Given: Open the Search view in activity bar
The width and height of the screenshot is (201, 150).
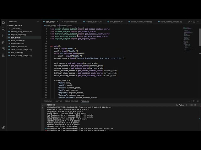Looking at the screenshot, I should coord(3,29).
